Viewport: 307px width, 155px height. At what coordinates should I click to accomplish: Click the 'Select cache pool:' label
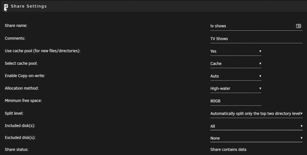point(21,64)
